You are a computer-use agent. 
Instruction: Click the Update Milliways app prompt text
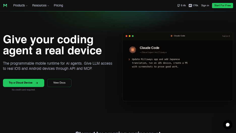pos(160,63)
